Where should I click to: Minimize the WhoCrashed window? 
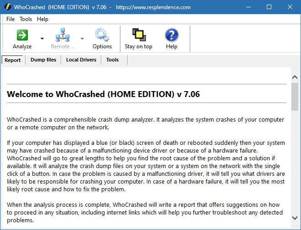249,7
